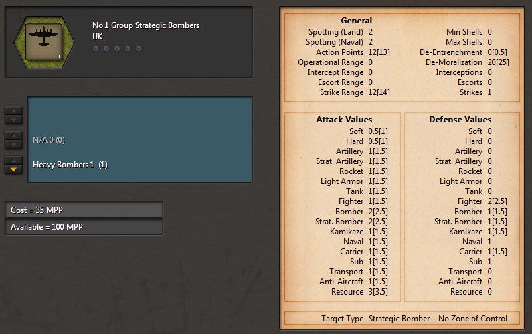
Task: Click the topmost up arrow left of the upgrade list
Action: click(13, 110)
